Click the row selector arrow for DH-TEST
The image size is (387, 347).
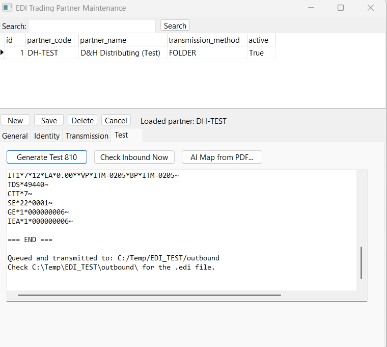click(2, 52)
